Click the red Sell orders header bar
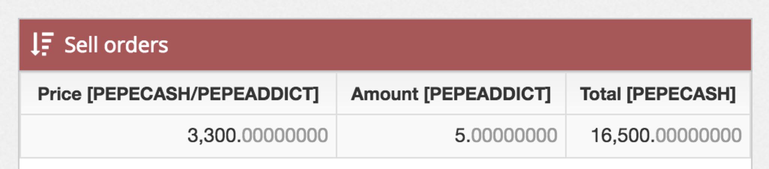This screenshot has height=169, width=769. [x=385, y=45]
